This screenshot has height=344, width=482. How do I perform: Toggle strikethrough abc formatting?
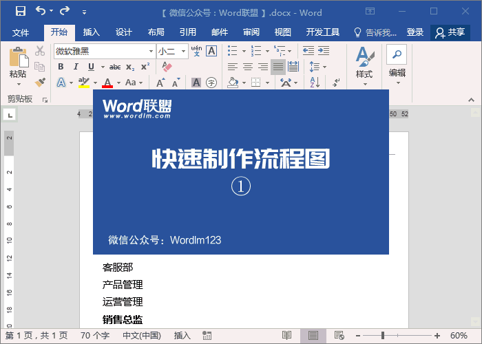[115, 67]
